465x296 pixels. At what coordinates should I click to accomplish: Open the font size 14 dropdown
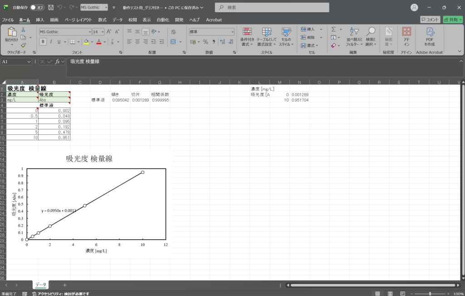click(x=103, y=32)
